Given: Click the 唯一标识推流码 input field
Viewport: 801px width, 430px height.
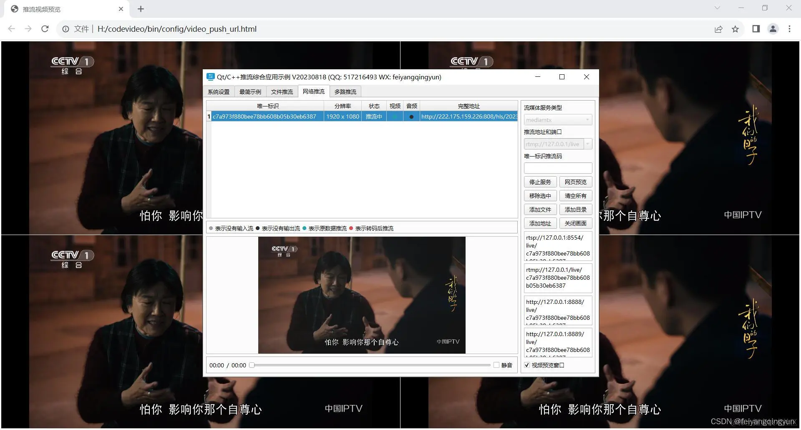Looking at the screenshot, I should coord(557,168).
